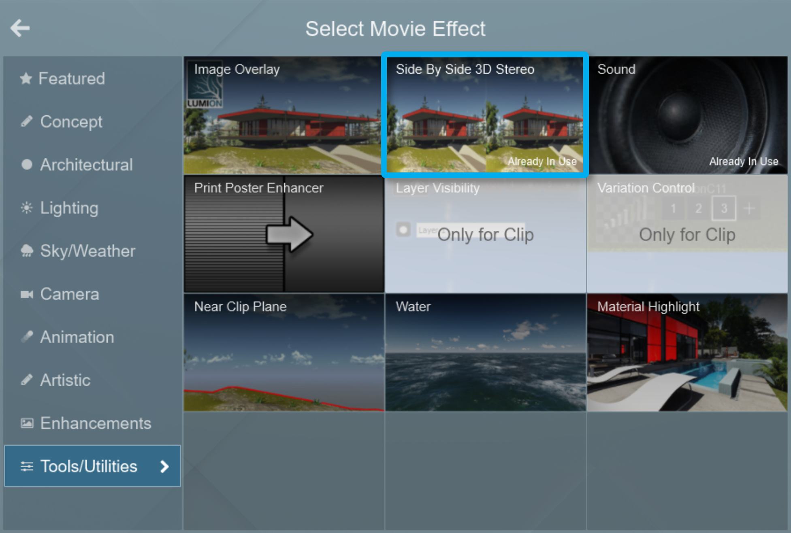Select the Sound effect tile
The image size is (791, 533).
(687, 115)
